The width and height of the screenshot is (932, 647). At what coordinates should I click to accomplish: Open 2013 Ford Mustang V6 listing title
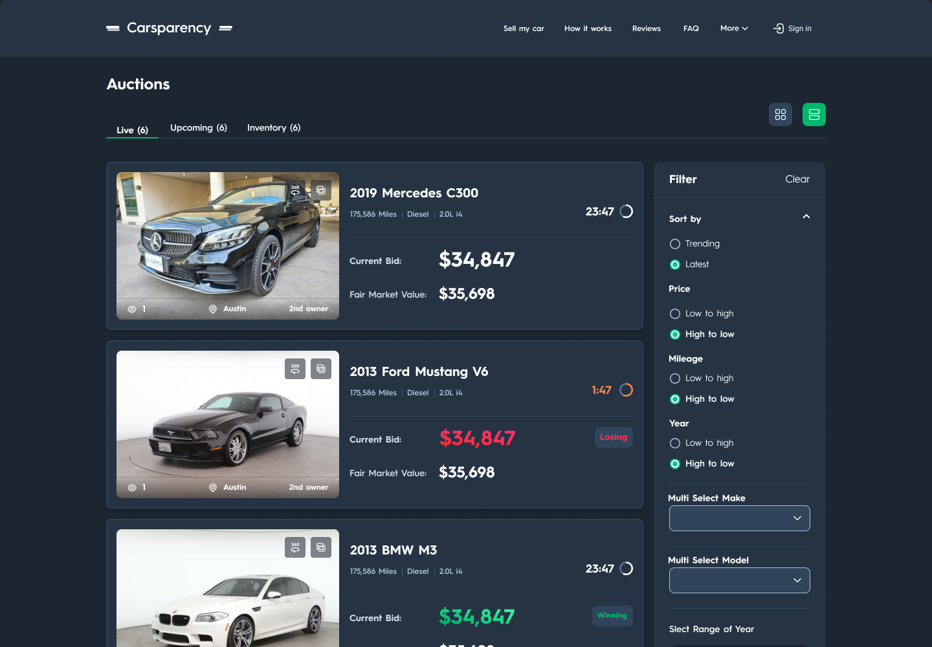click(x=419, y=371)
